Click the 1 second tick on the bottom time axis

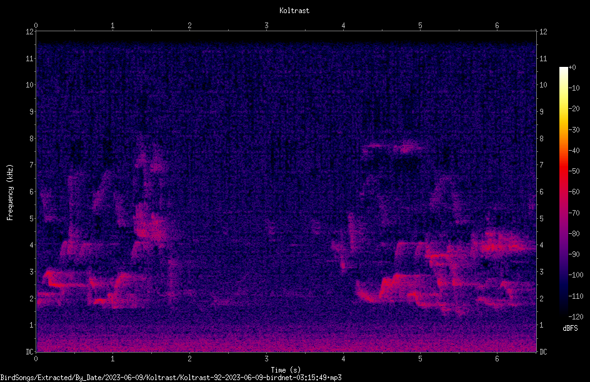pyautogui.click(x=112, y=359)
